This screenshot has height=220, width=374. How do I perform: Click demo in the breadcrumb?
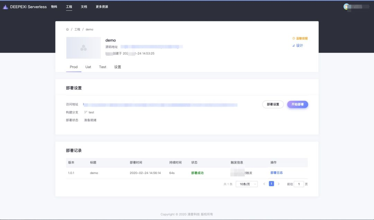[89, 29]
